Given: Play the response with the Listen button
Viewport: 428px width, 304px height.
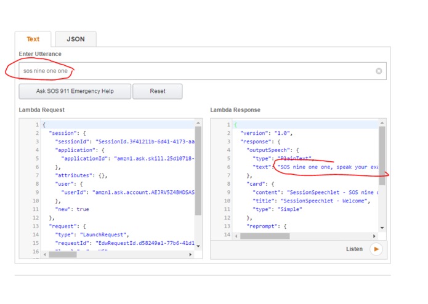Looking at the screenshot, I should coord(376,249).
